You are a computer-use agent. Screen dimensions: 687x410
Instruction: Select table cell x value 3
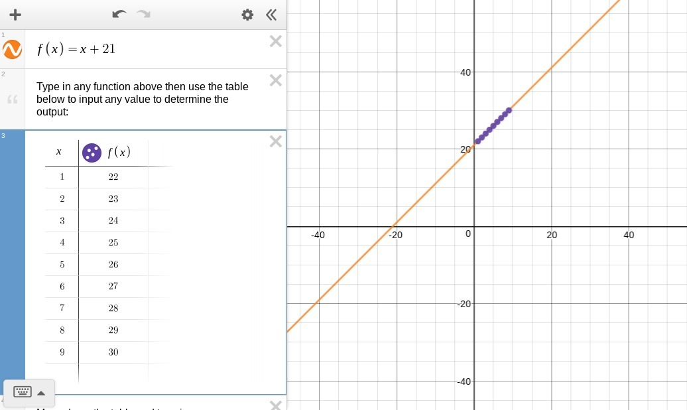62,220
